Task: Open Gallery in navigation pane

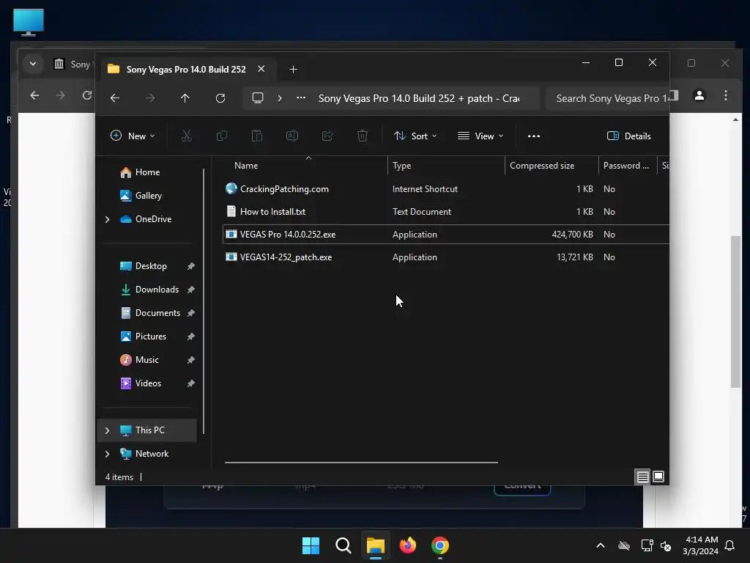Action: pyautogui.click(x=148, y=196)
